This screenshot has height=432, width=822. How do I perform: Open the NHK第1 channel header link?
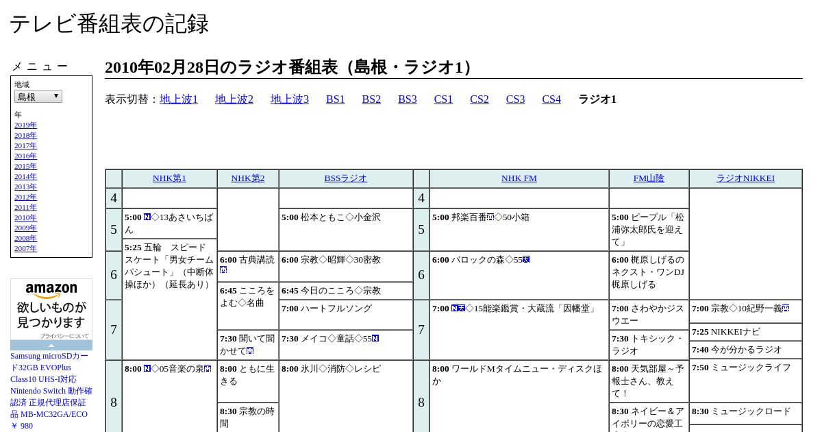(x=169, y=178)
